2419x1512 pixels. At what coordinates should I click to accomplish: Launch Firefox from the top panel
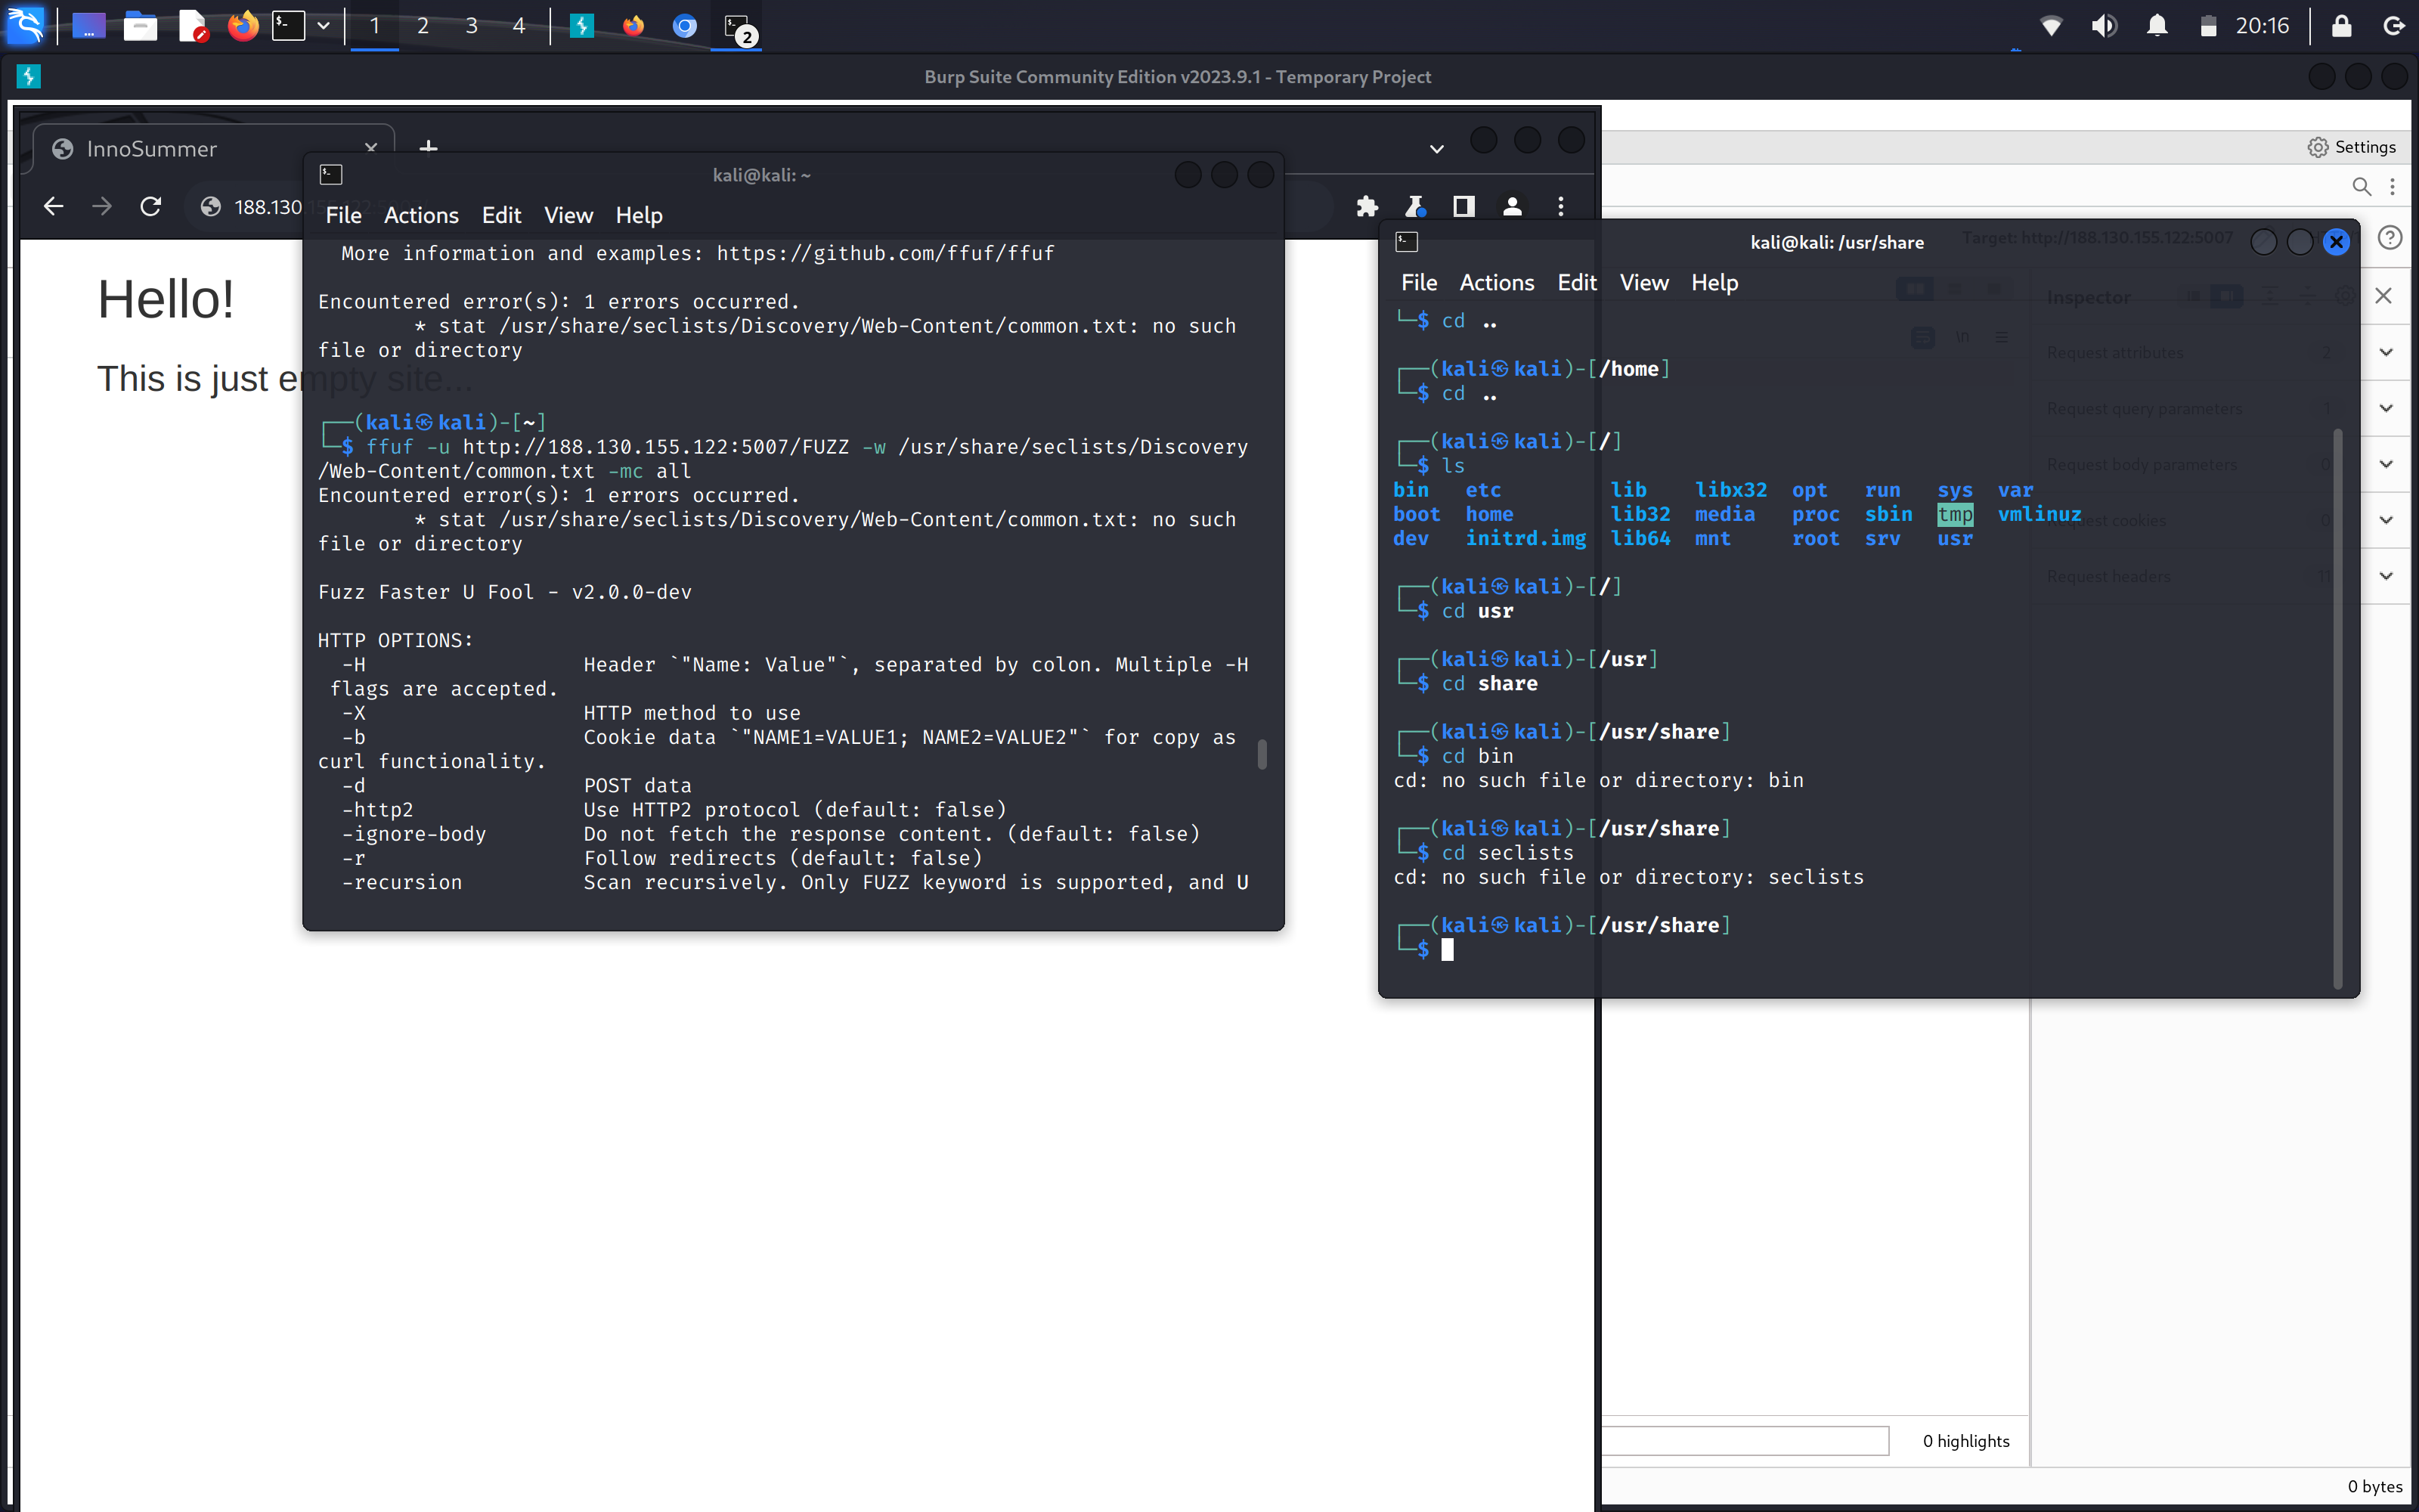[242, 26]
